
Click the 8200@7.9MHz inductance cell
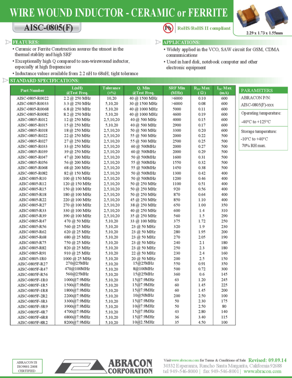click(77, 322)
